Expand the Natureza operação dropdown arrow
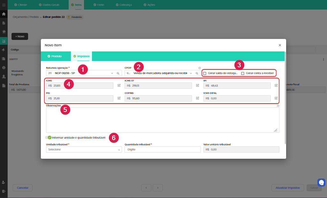 (112, 73)
